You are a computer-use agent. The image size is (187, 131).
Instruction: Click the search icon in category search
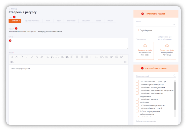[174, 76]
